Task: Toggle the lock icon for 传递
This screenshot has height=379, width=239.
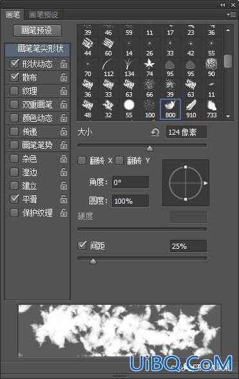Action: tap(64, 131)
